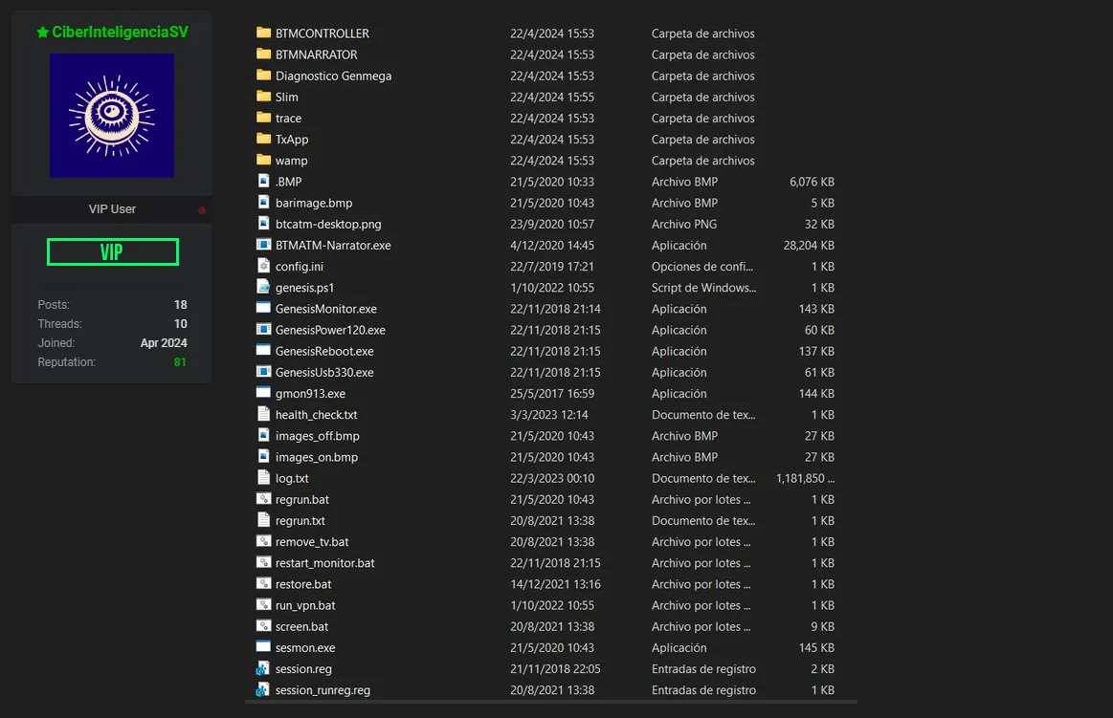Click the configuration icon beside config.ini
Image resolution: width=1113 pixels, height=718 pixels.
point(264,266)
